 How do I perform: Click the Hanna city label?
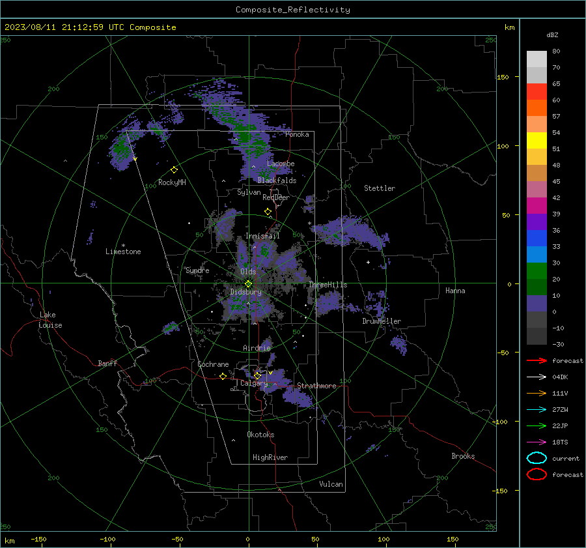coord(455,290)
